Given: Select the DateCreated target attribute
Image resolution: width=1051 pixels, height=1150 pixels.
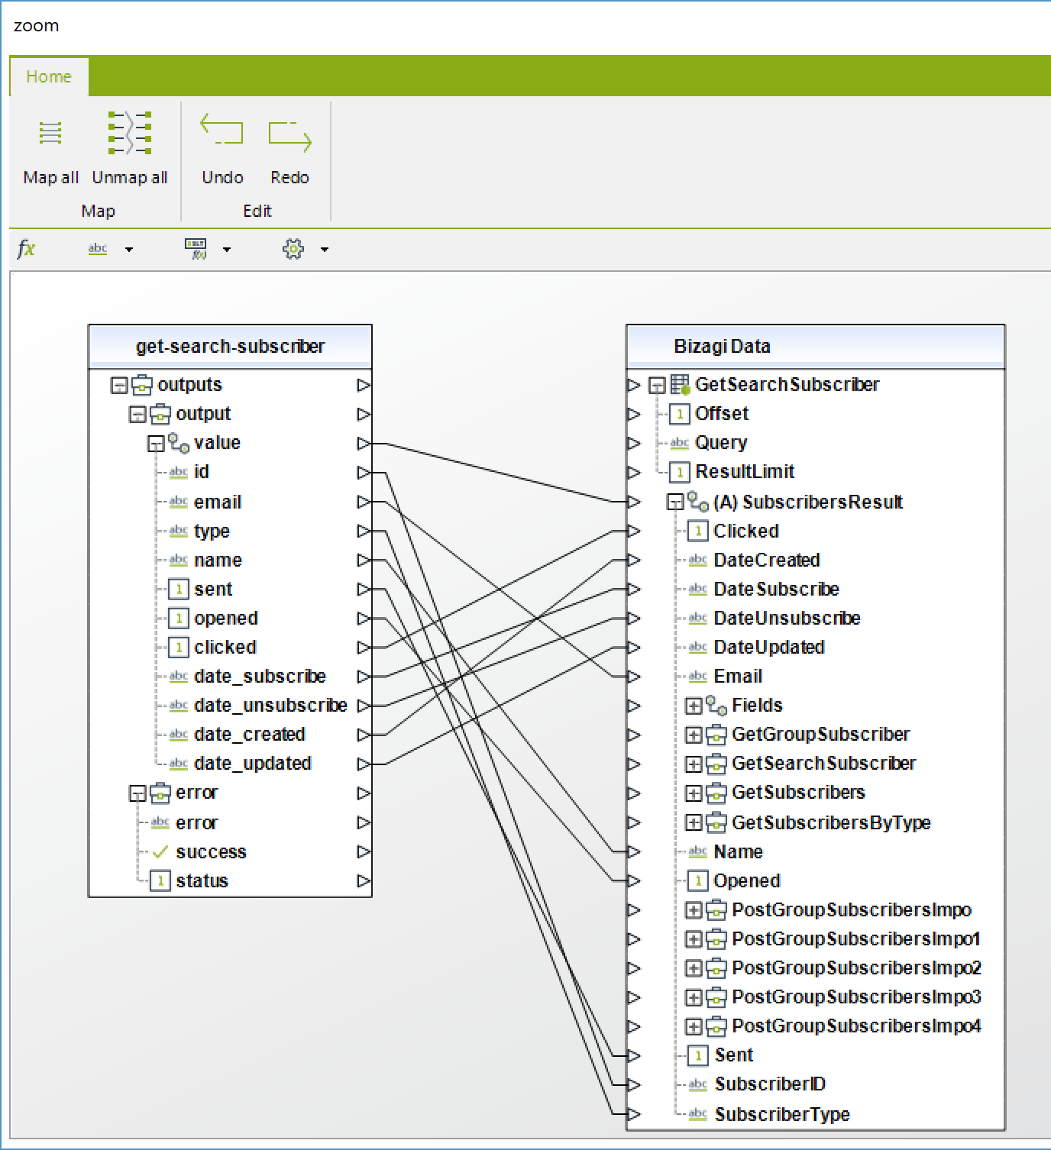Looking at the screenshot, I should 767,560.
